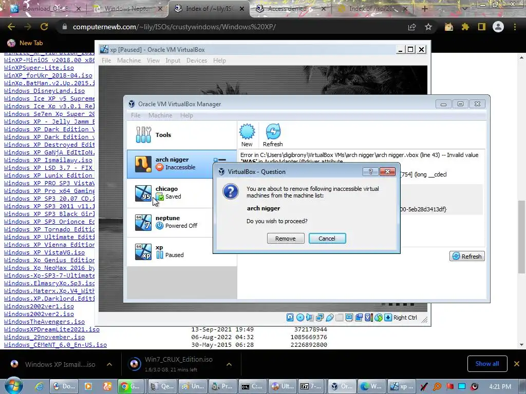
Task: Open Help menu in VirtualBox Manager
Action: (186, 115)
